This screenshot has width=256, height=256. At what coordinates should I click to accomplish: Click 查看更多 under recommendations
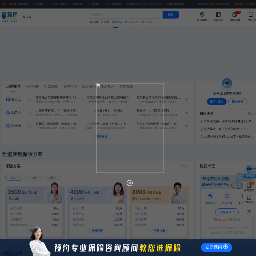pos(102,136)
